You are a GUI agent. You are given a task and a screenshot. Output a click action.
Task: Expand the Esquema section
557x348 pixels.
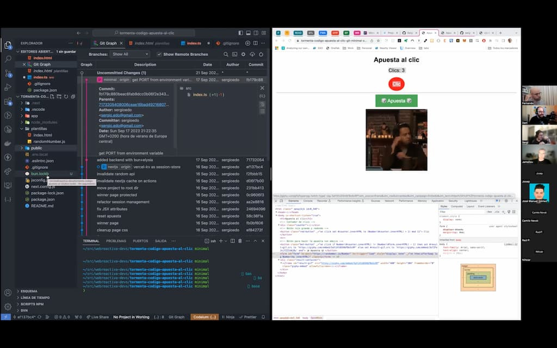[x=29, y=291]
